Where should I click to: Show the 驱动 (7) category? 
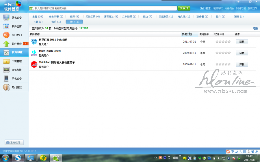tap(147, 17)
